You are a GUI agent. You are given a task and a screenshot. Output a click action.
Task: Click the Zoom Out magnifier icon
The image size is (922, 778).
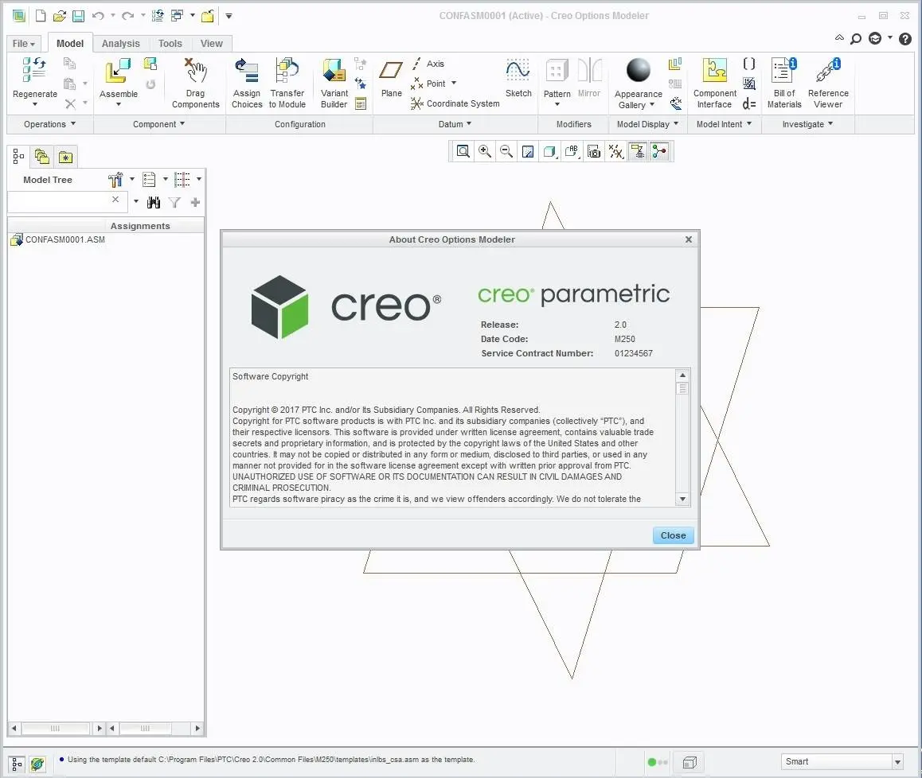pyautogui.click(x=506, y=152)
